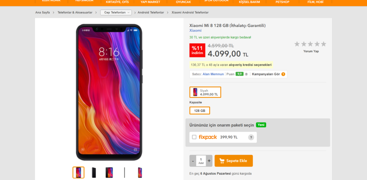Go to Ana Sayfa breadcrumb
The height and width of the screenshot is (180, 367).
click(42, 13)
